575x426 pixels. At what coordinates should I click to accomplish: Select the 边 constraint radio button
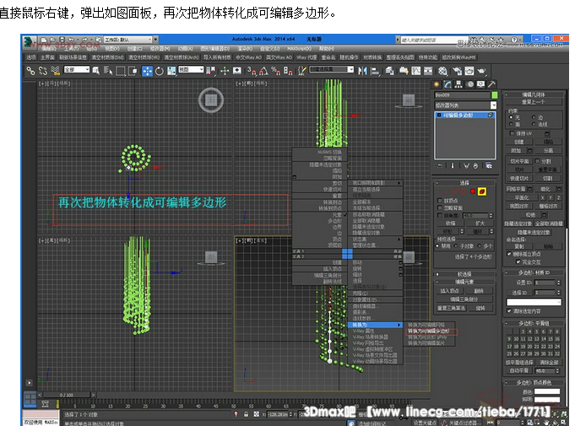534,117
